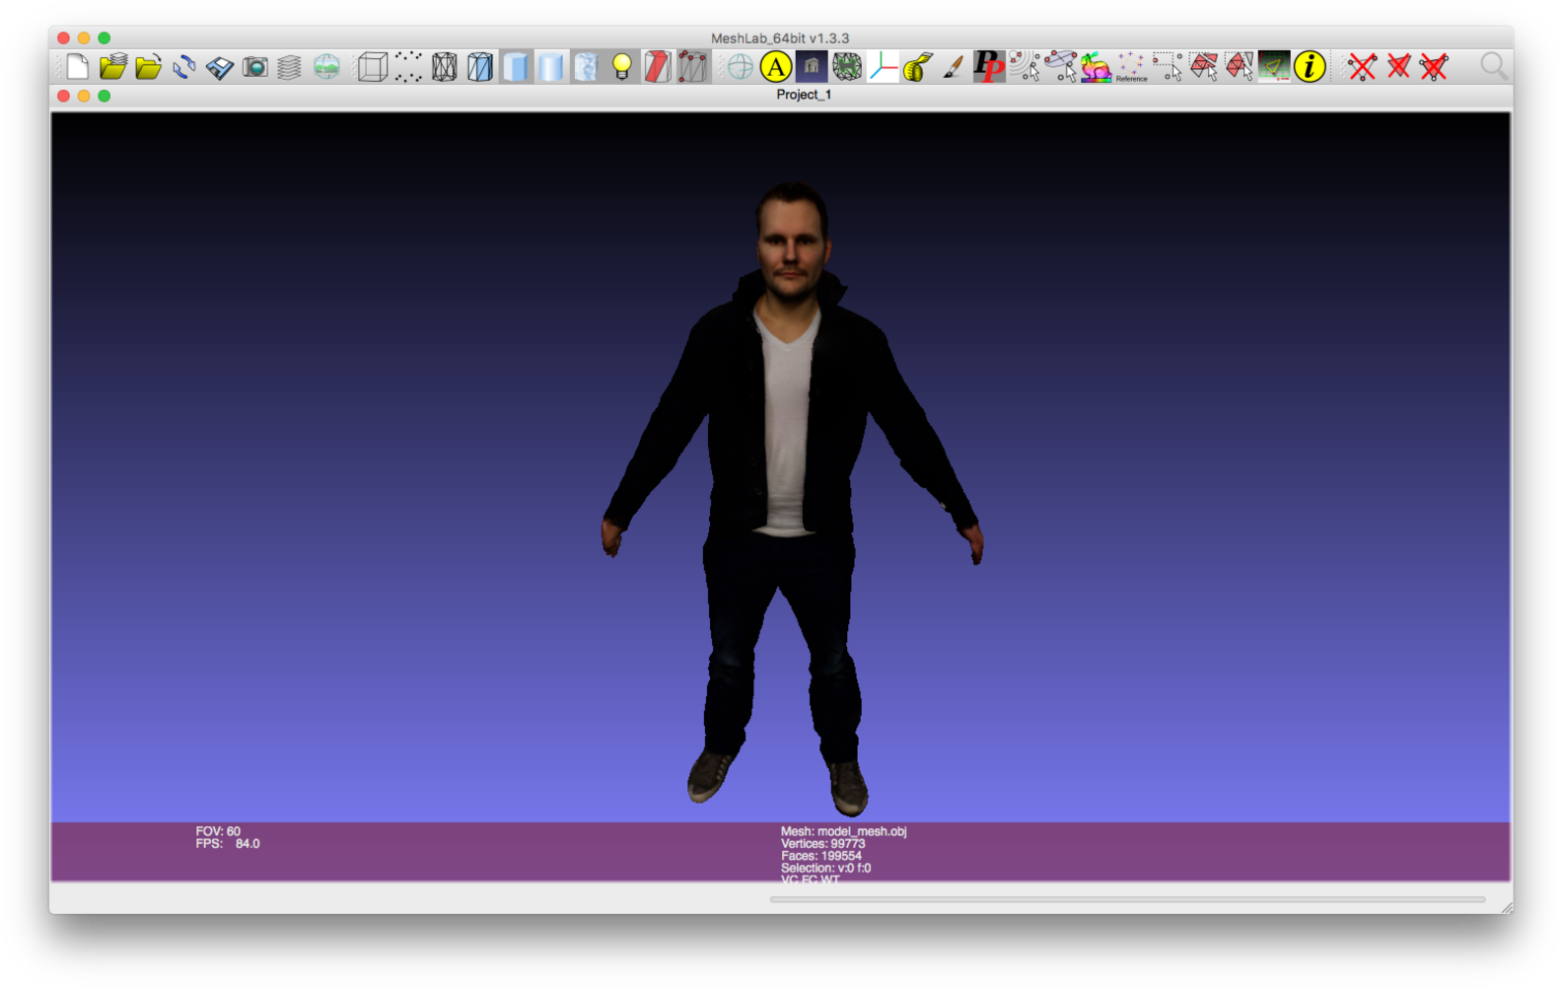Click the yellow info icon
This screenshot has height=988, width=1561.
(1310, 67)
